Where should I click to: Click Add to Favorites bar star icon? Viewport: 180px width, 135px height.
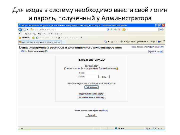click(33, 38)
